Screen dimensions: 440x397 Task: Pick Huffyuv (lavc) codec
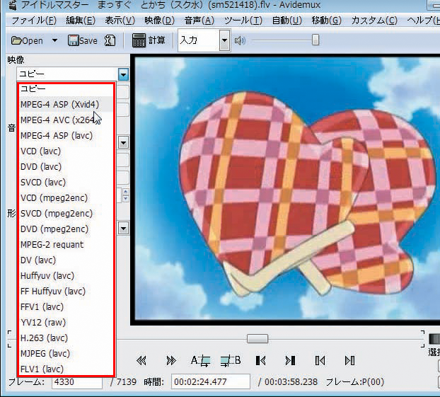click(x=66, y=276)
